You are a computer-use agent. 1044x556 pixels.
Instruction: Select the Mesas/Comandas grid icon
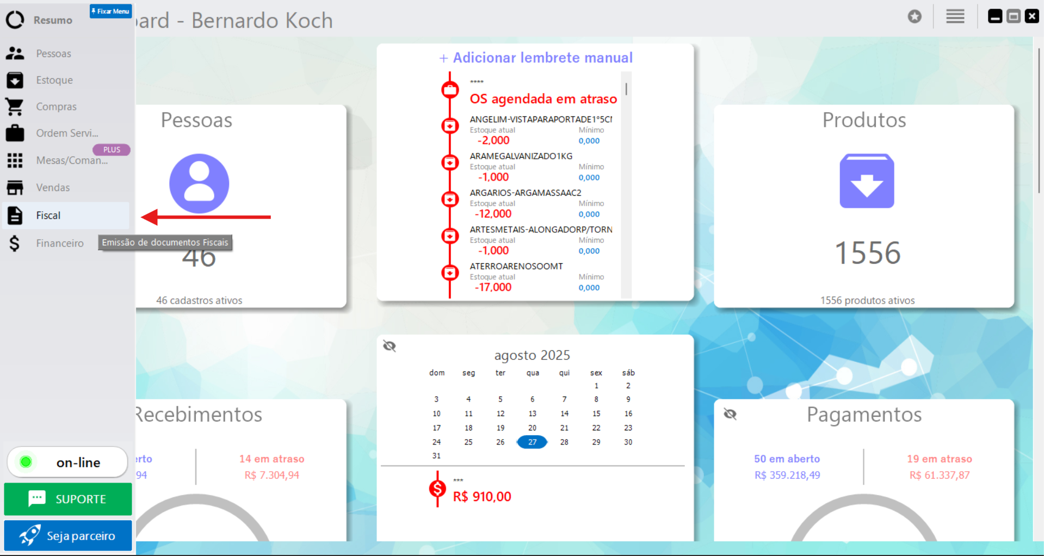(15, 160)
